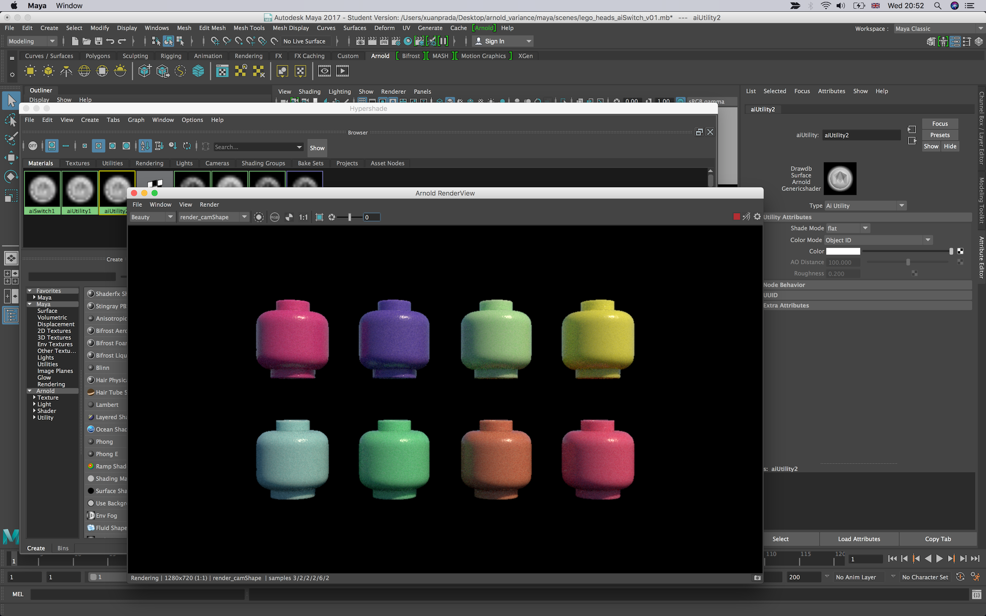Viewport: 986px width, 616px height.
Task: Open the Shade Mode flat dropdown
Action: pos(847,228)
